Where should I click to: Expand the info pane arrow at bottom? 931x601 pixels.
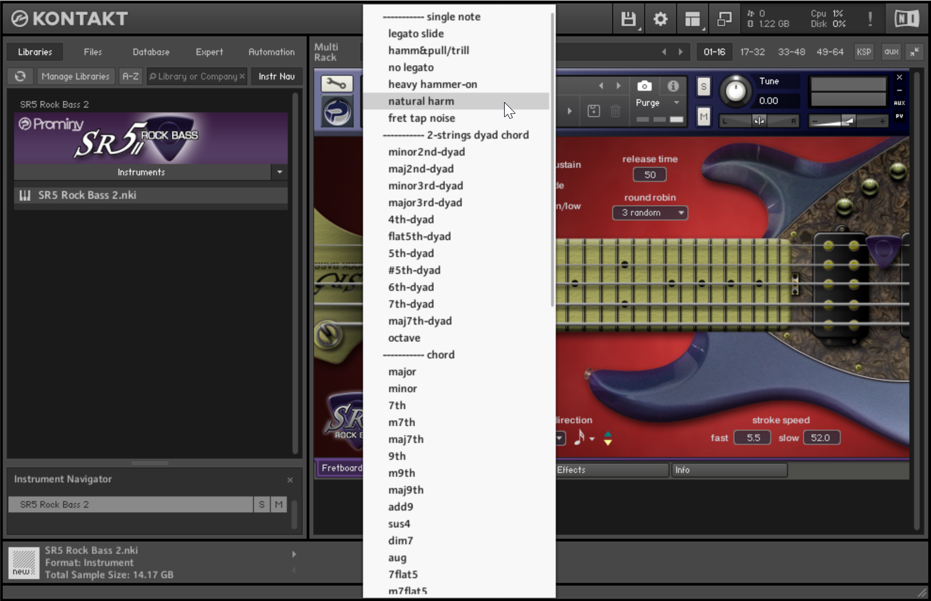pyautogui.click(x=294, y=554)
